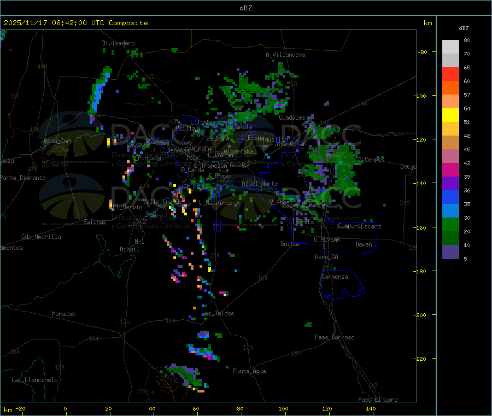This screenshot has height=416, width=492.
Task: Click the dBZ title at top center
Action: (245, 8)
